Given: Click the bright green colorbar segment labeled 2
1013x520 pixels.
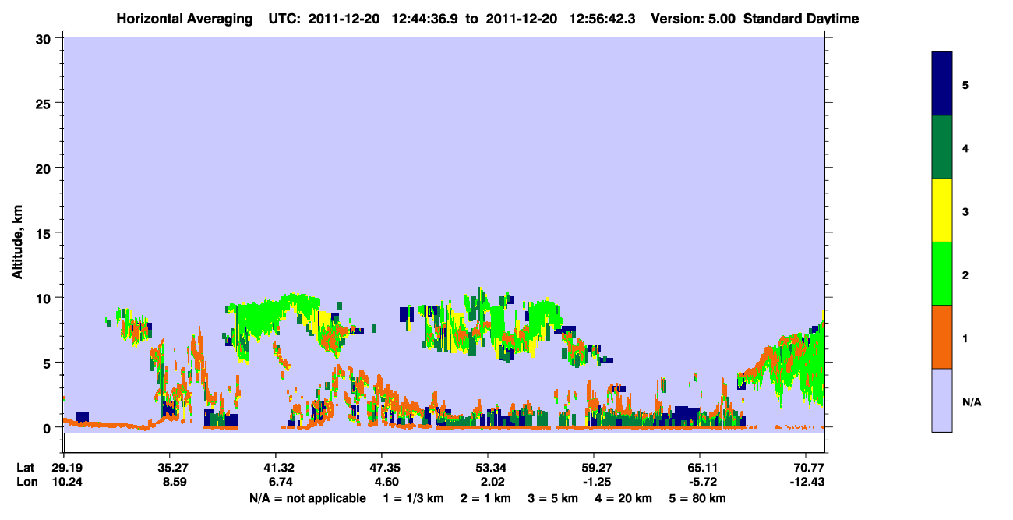Looking at the screenshot, I should pyautogui.click(x=942, y=274).
